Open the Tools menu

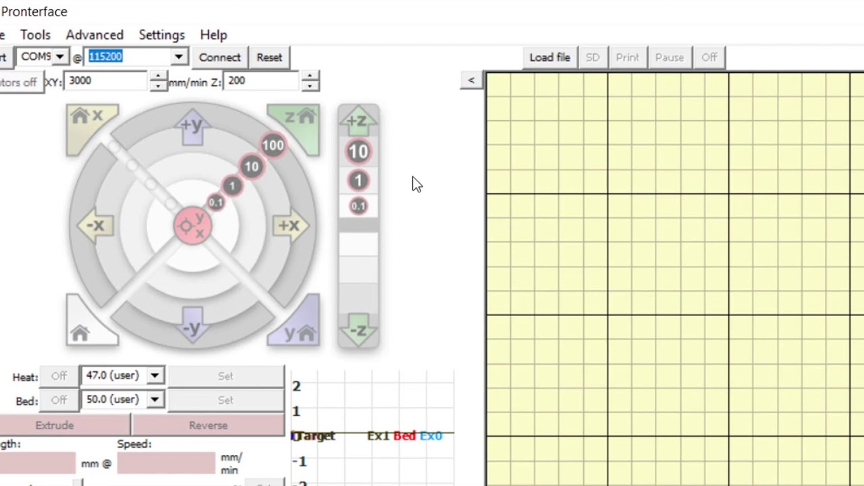[35, 35]
